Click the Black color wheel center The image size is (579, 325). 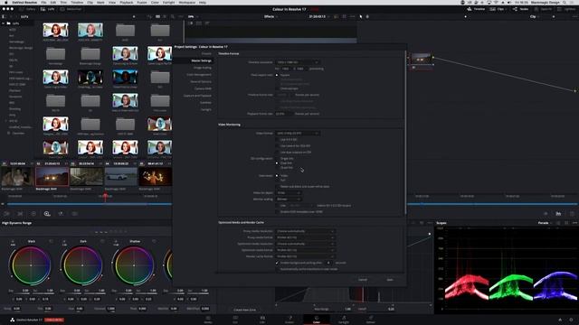(31, 265)
